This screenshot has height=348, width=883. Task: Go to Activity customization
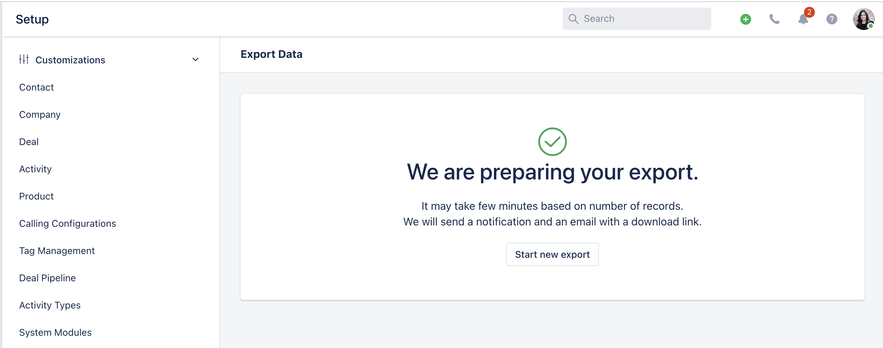tap(35, 169)
